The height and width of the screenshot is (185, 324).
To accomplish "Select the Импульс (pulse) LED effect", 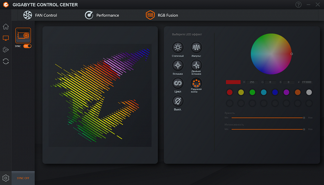I will [196, 47].
